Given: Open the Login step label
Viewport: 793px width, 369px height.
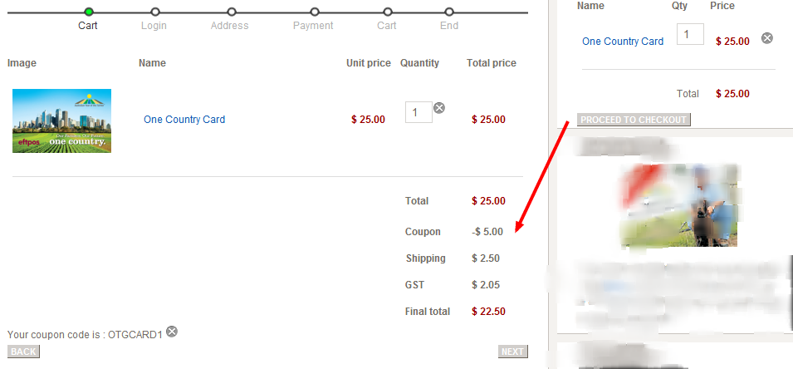Looking at the screenshot, I should point(154,25).
